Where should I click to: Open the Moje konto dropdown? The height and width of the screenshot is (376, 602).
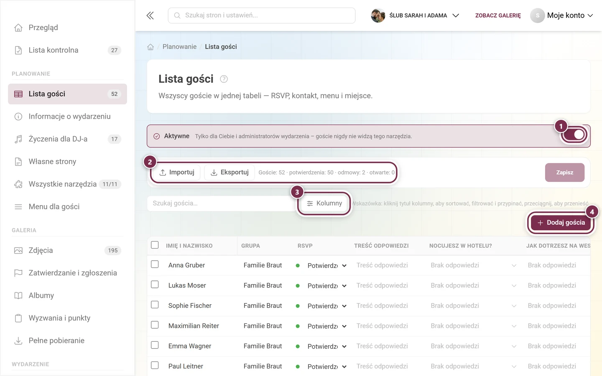(562, 15)
